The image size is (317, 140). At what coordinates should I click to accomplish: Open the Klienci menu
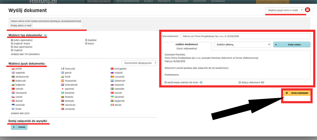(x=148, y=2)
